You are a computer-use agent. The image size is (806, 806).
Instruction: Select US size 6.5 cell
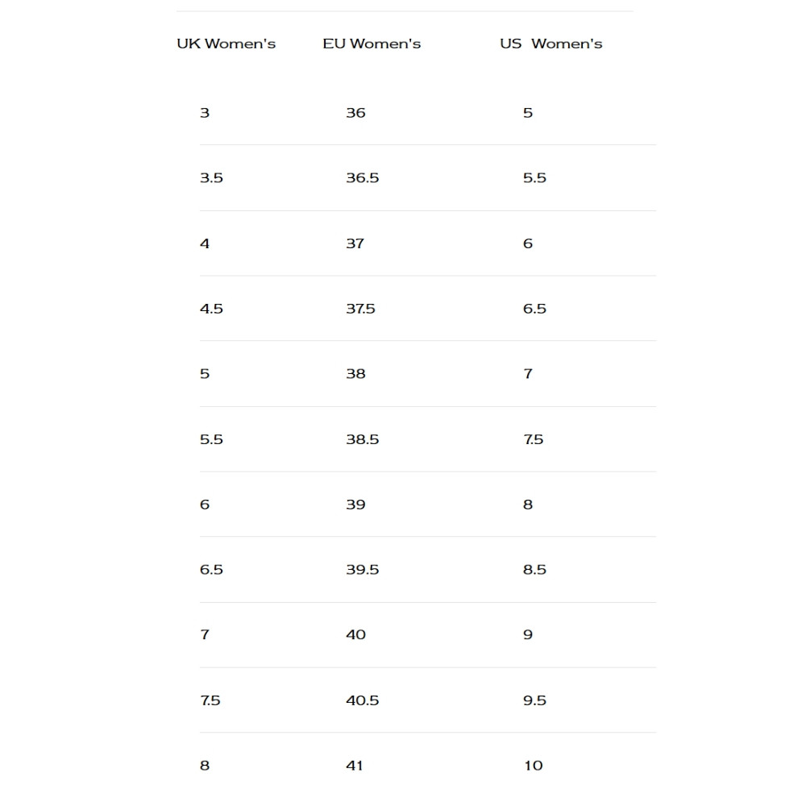(534, 309)
